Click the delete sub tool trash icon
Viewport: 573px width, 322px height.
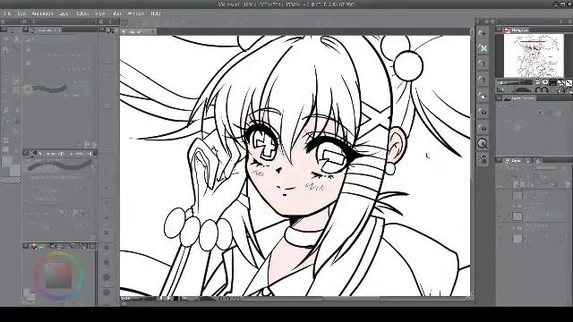point(94,145)
